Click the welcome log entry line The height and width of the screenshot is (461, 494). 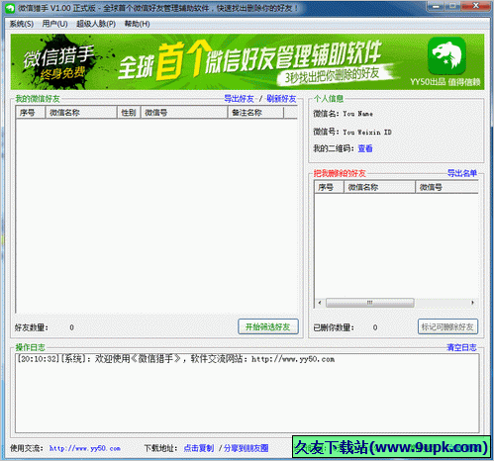coord(176,359)
